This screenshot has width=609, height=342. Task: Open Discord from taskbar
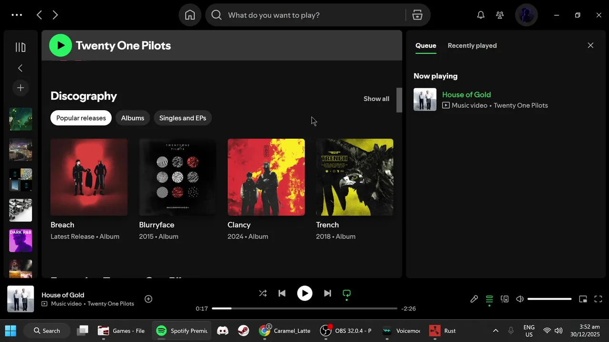222,331
